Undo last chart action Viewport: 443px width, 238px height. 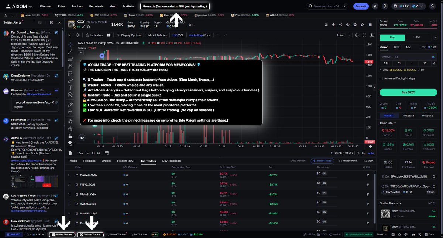217,35
